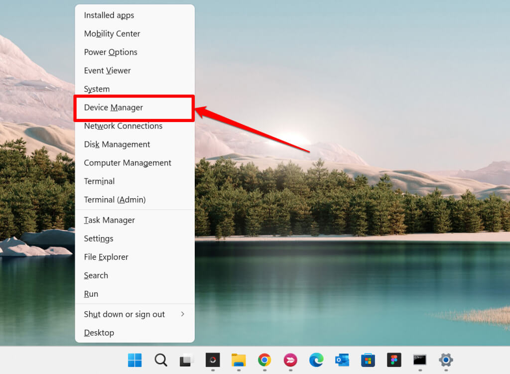Open Task Manager from the menu
The width and height of the screenshot is (510, 374).
134,220
